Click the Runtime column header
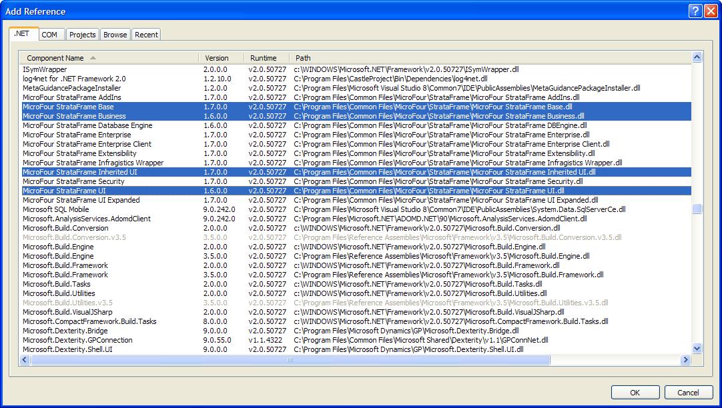The width and height of the screenshot is (722, 408). click(x=263, y=58)
